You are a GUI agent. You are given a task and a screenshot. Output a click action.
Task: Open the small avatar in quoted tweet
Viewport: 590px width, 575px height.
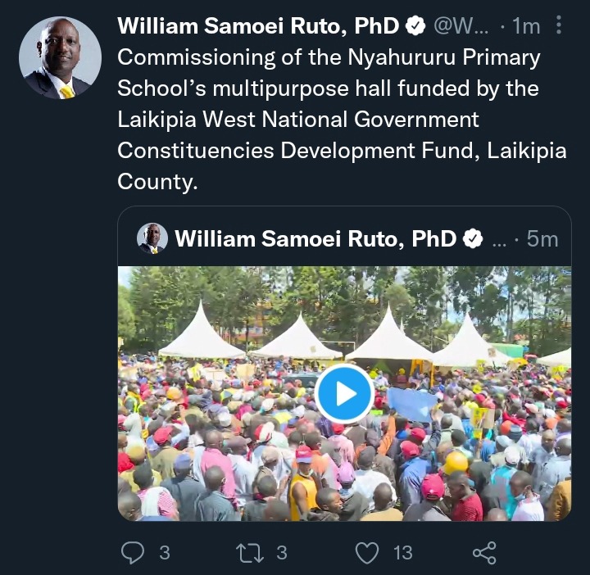click(152, 238)
